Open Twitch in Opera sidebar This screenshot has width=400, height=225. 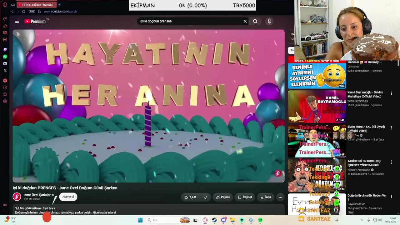5,50
